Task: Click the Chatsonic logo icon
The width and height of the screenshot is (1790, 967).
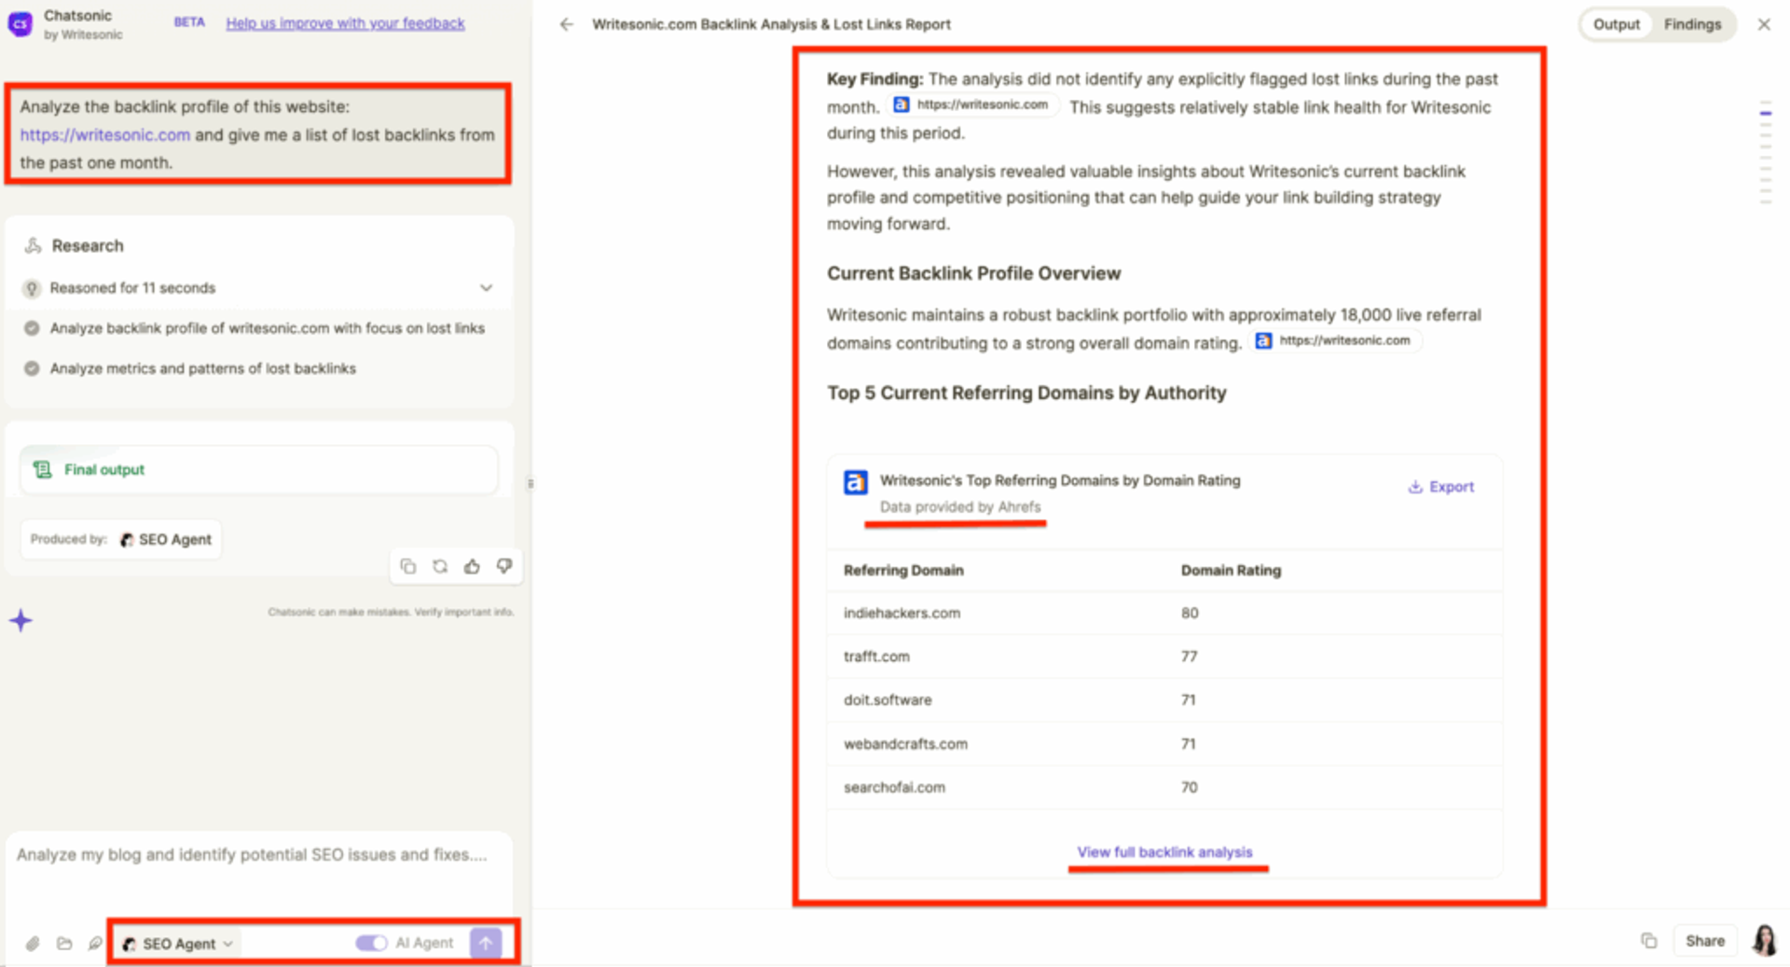Action: pos(21,24)
